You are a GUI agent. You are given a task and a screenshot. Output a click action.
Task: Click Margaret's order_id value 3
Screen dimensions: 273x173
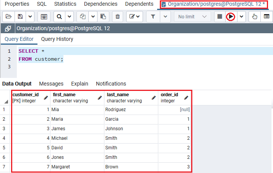pyautogui.click(x=174, y=167)
